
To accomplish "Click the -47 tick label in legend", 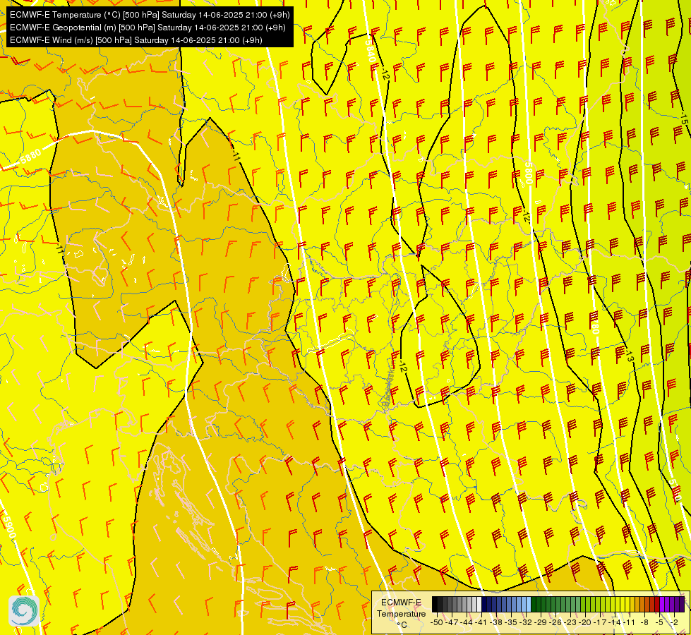I will coord(452,622).
